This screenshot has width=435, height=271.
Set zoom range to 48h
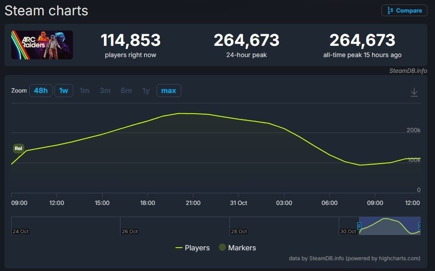point(40,91)
